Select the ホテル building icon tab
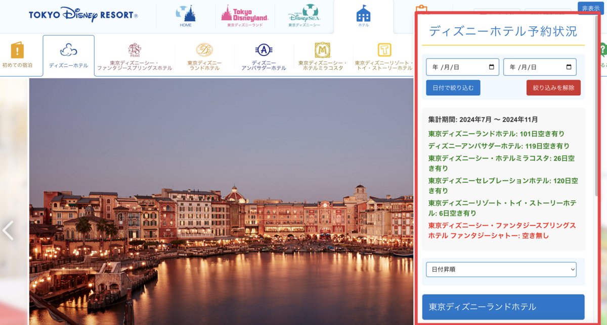The height and width of the screenshot is (325, 607). click(x=363, y=16)
